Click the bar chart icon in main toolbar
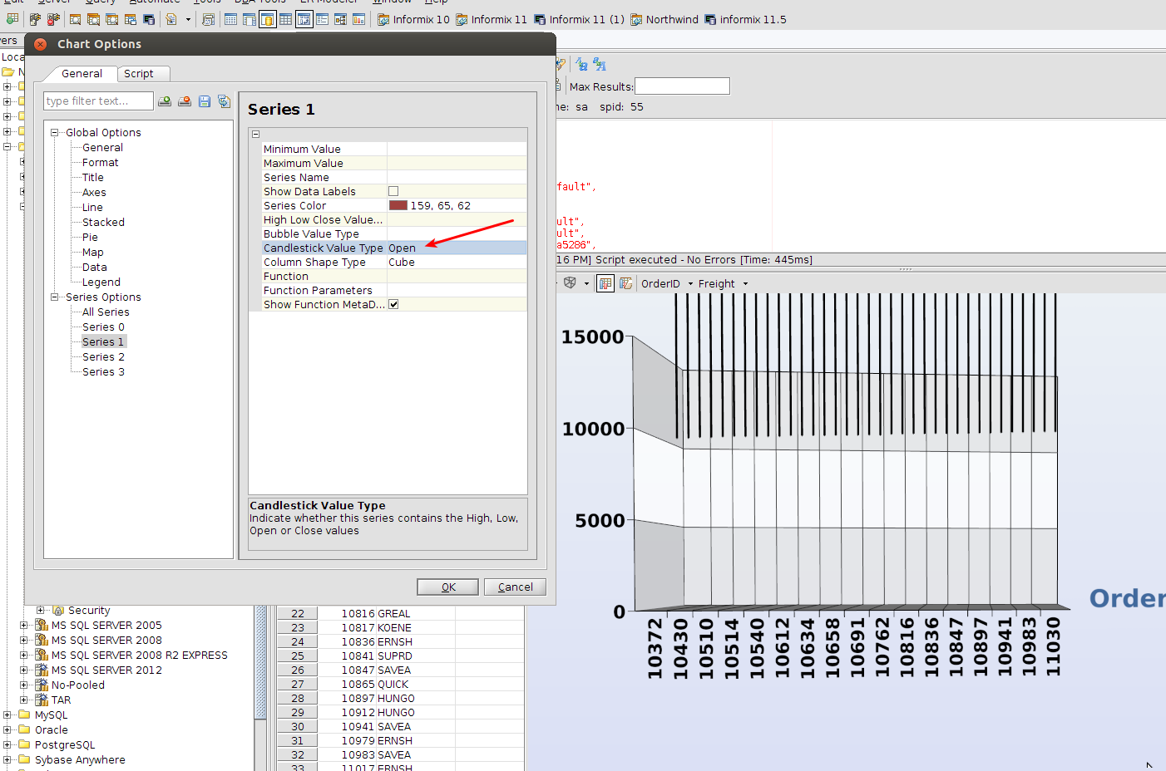 tap(358, 19)
